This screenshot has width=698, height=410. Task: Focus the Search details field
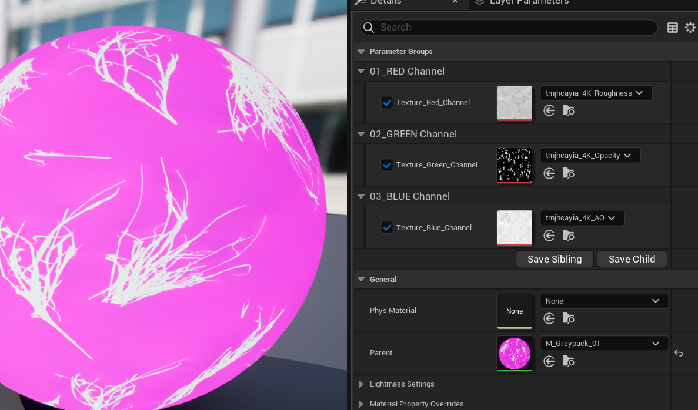tap(509, 28)
